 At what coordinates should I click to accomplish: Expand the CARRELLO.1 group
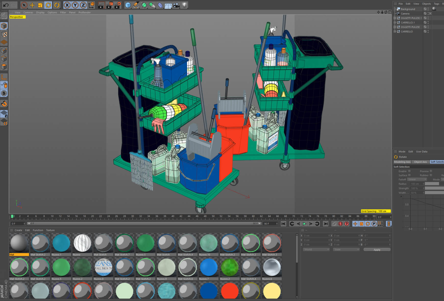click(x=395, y=22)
